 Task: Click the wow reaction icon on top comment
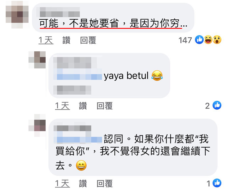click(x=217, y=40)
